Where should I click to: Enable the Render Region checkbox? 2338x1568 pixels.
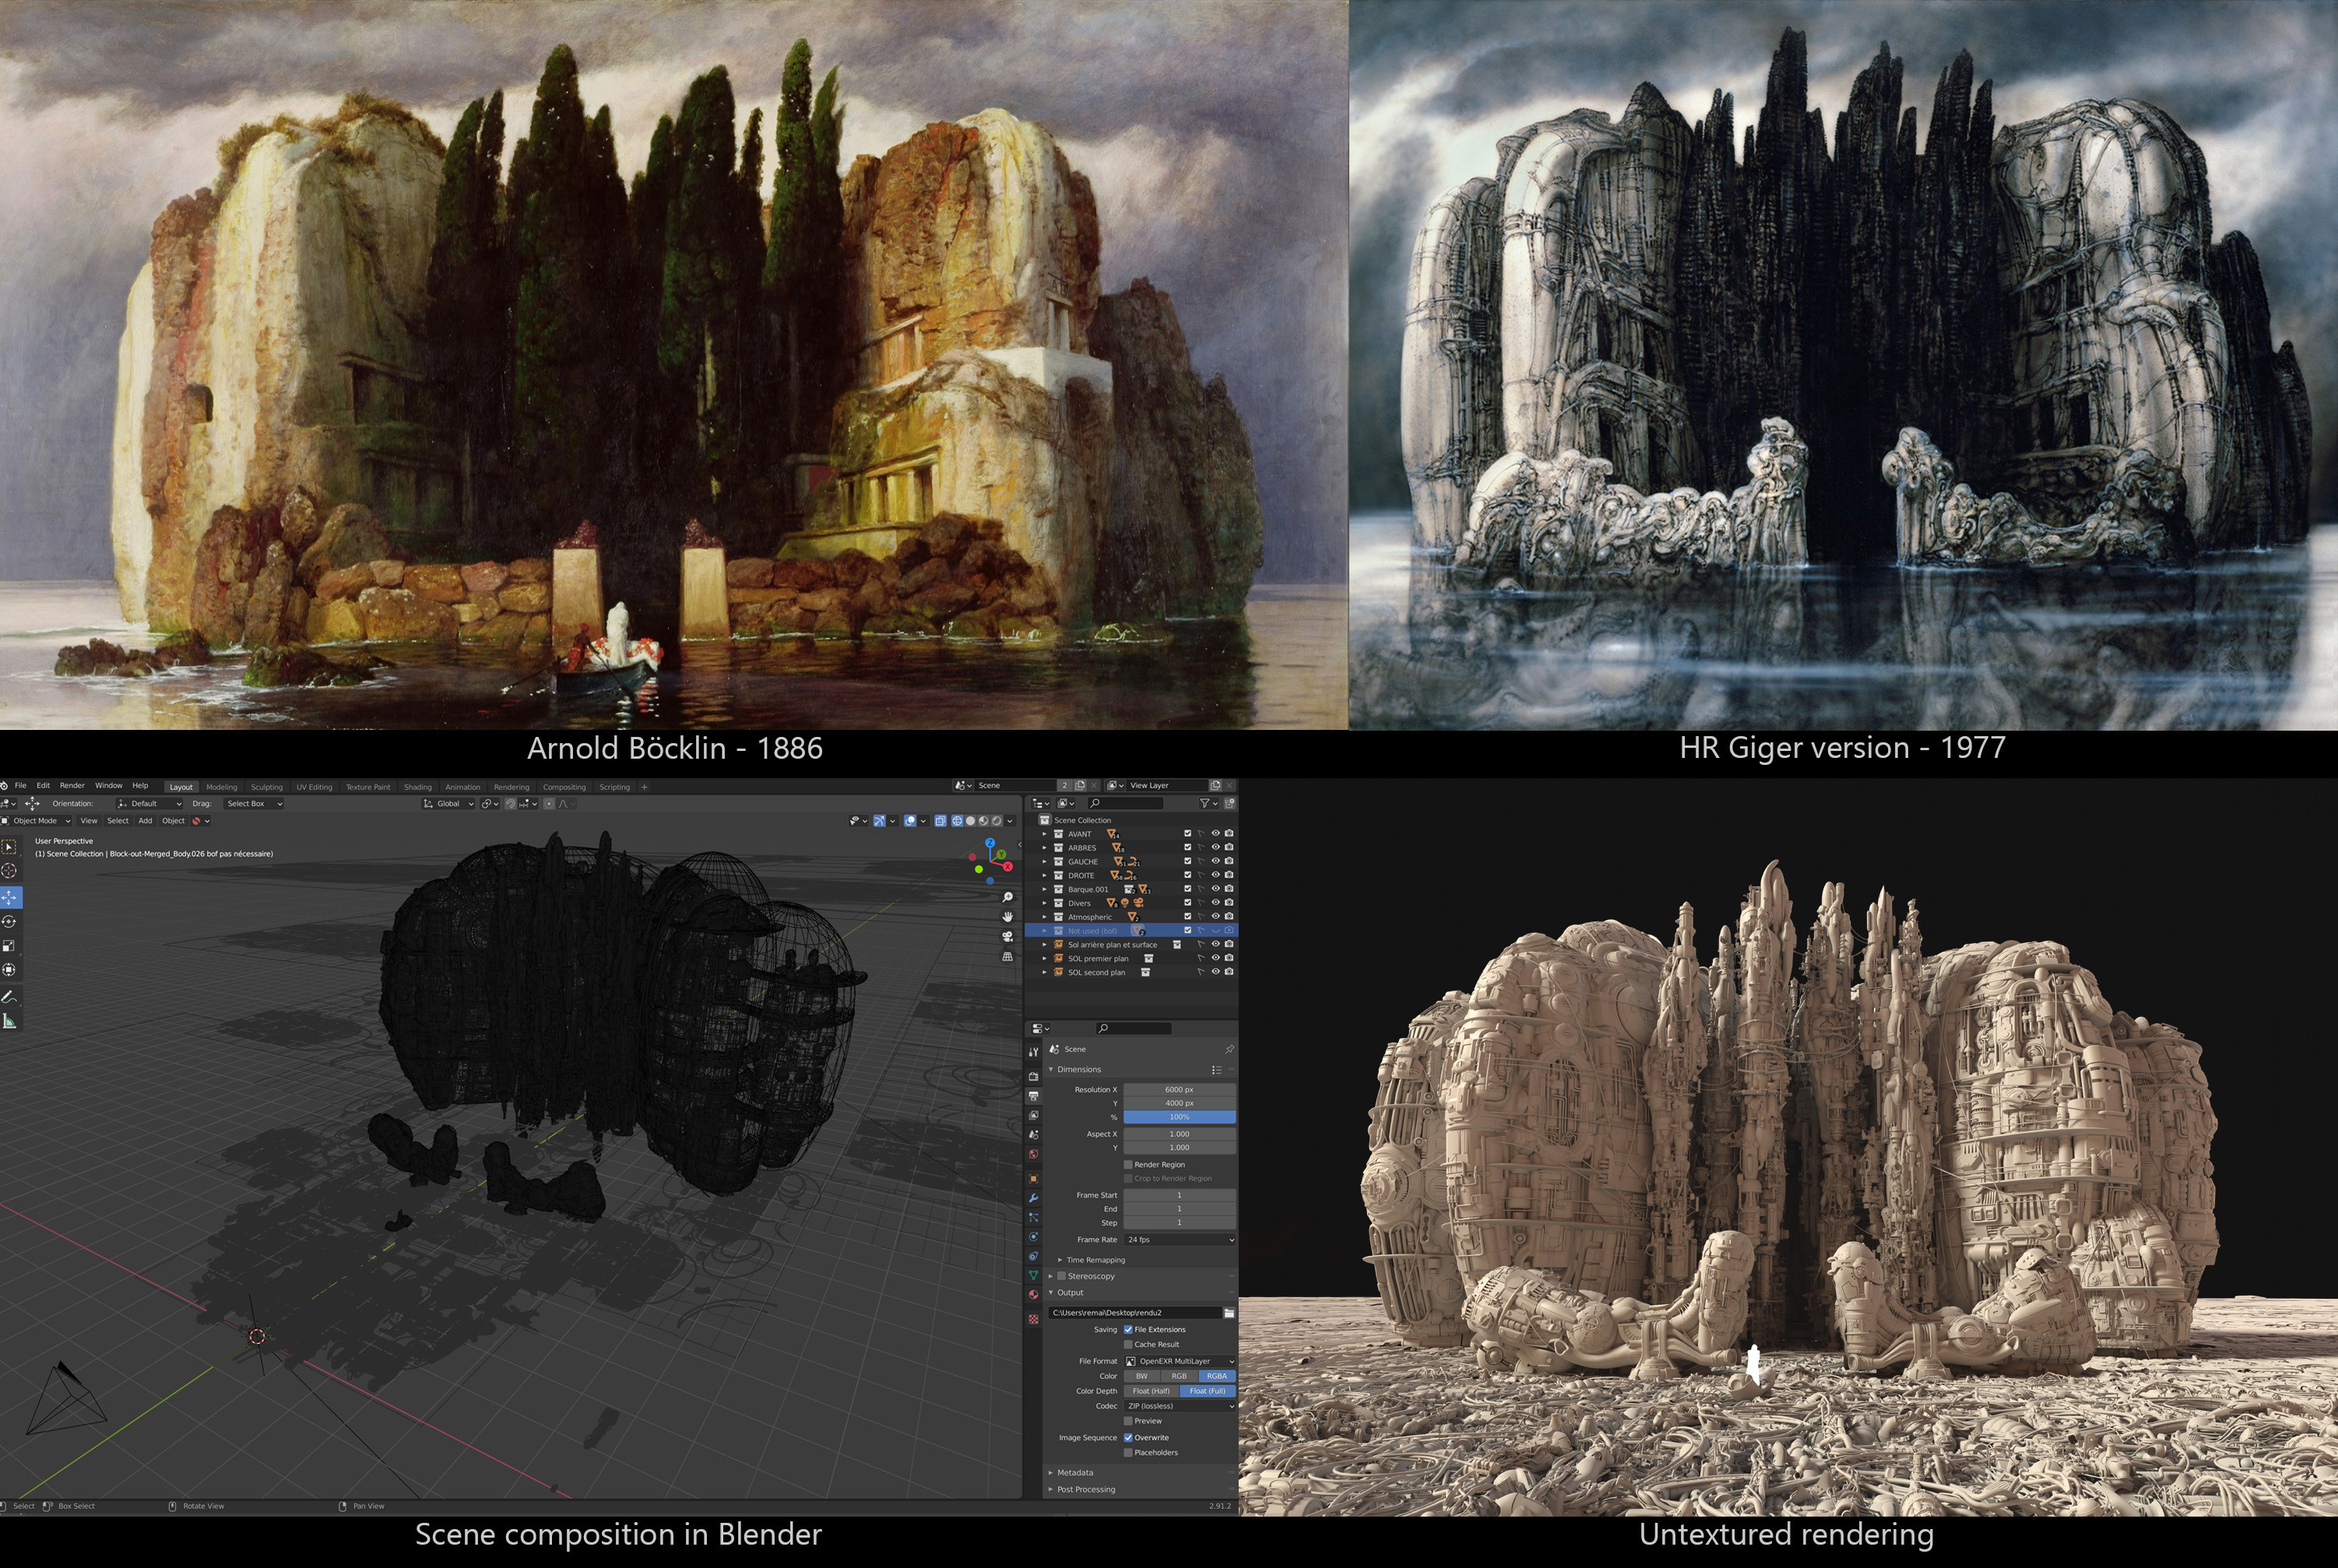pos(1128,1165)
